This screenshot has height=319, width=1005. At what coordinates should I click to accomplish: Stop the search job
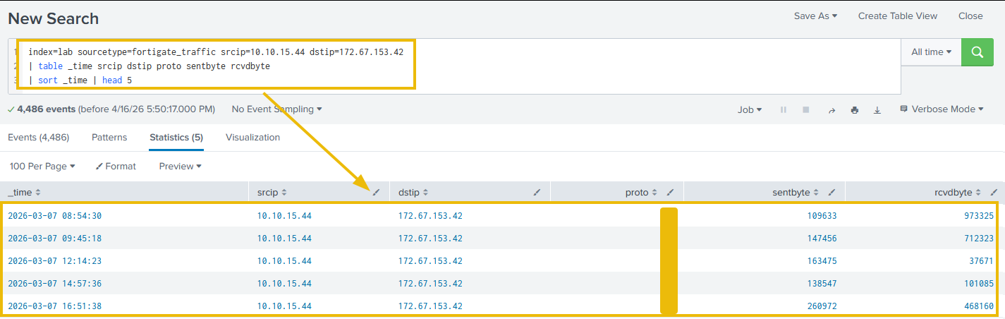805,109
